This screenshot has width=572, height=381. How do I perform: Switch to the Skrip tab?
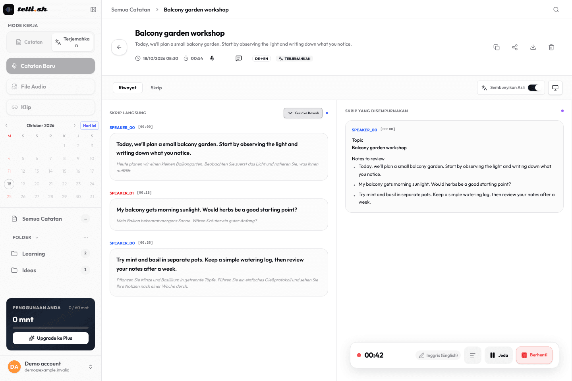coord(156,88)
